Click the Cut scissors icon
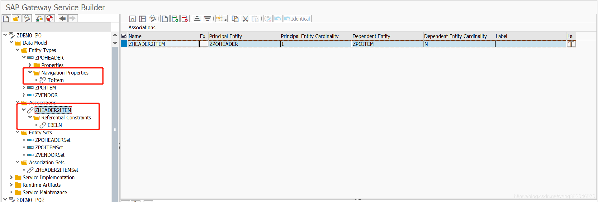This screenshot has height=202, width=598. pyautogui.click(x=245, y=19)
